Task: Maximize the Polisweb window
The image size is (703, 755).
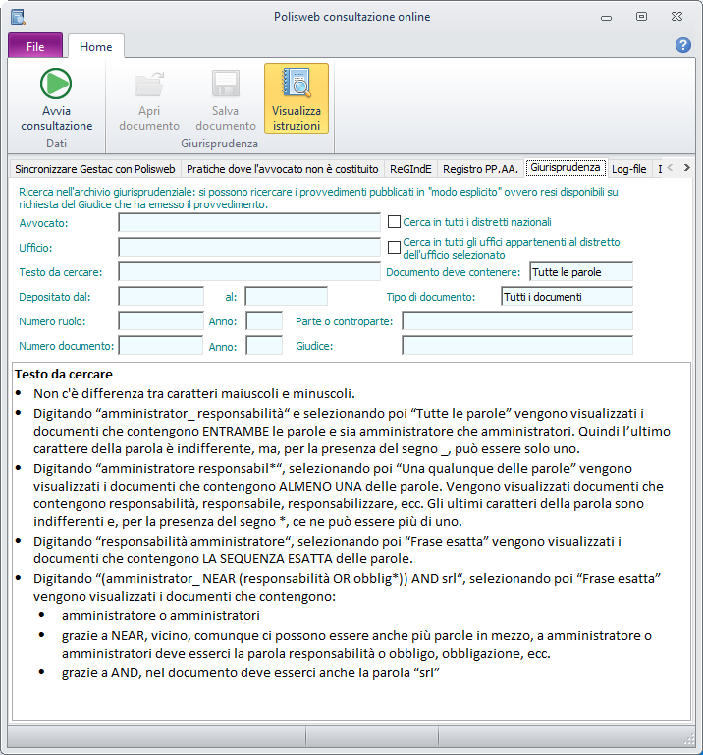Action: (x=641, y=17)
